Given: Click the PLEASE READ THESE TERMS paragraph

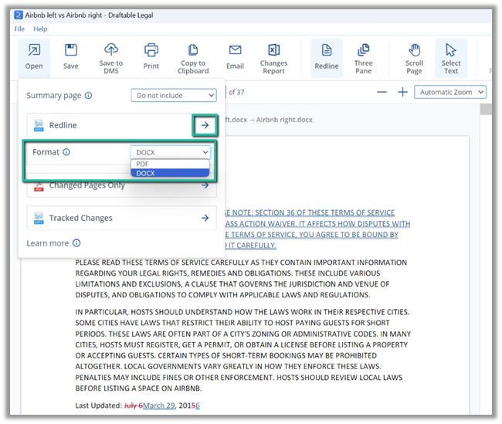Looking at the screenshot, I should 241,279.
